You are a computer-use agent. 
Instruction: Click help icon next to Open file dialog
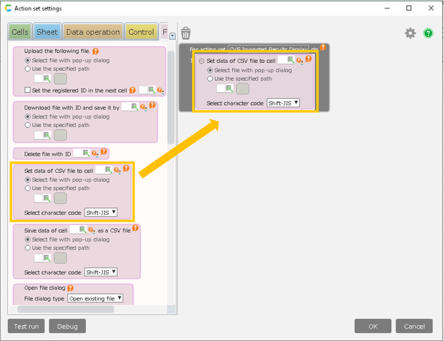click(70, 288)
